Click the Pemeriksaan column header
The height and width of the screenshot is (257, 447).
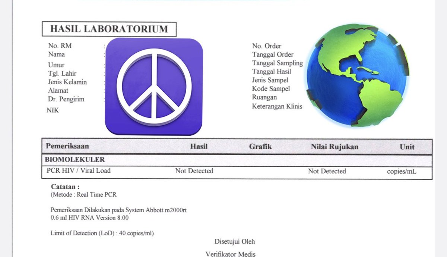pos(67,146)
